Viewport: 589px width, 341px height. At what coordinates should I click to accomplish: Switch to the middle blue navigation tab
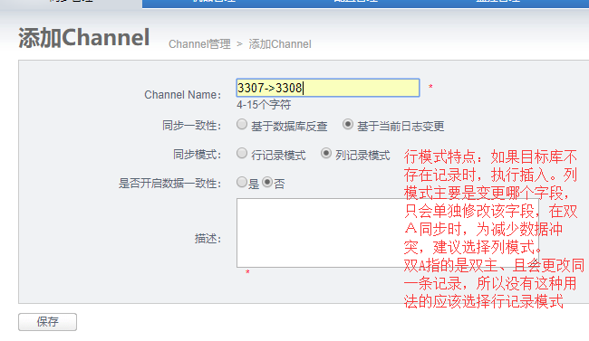(356, 3)
